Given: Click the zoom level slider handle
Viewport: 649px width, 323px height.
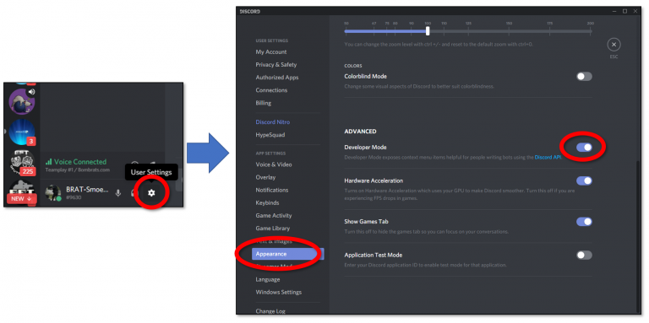Looking at the screenshot, I should pyautogui.click(x=428, y=31).
